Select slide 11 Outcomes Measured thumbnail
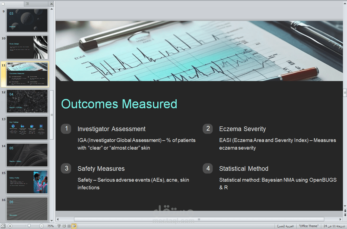This screenshot has width=347, height=229. pyautogui.click(x=27, y=74)
